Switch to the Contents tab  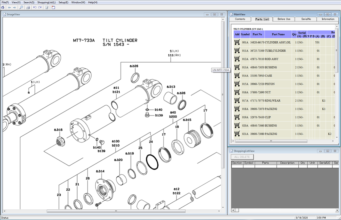[x=240, y=19]
